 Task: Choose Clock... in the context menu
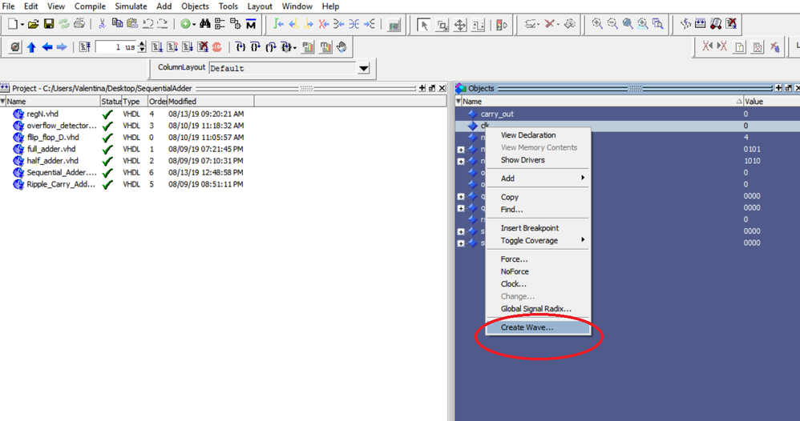[537, 284]
